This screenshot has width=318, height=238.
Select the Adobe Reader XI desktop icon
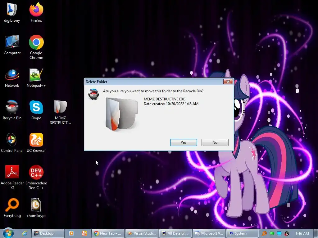[x=12, y=178]
